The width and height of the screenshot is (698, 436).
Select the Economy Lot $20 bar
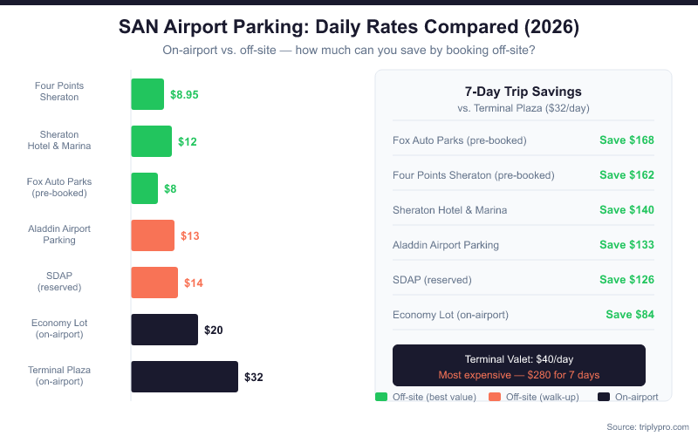pos(164,330)
